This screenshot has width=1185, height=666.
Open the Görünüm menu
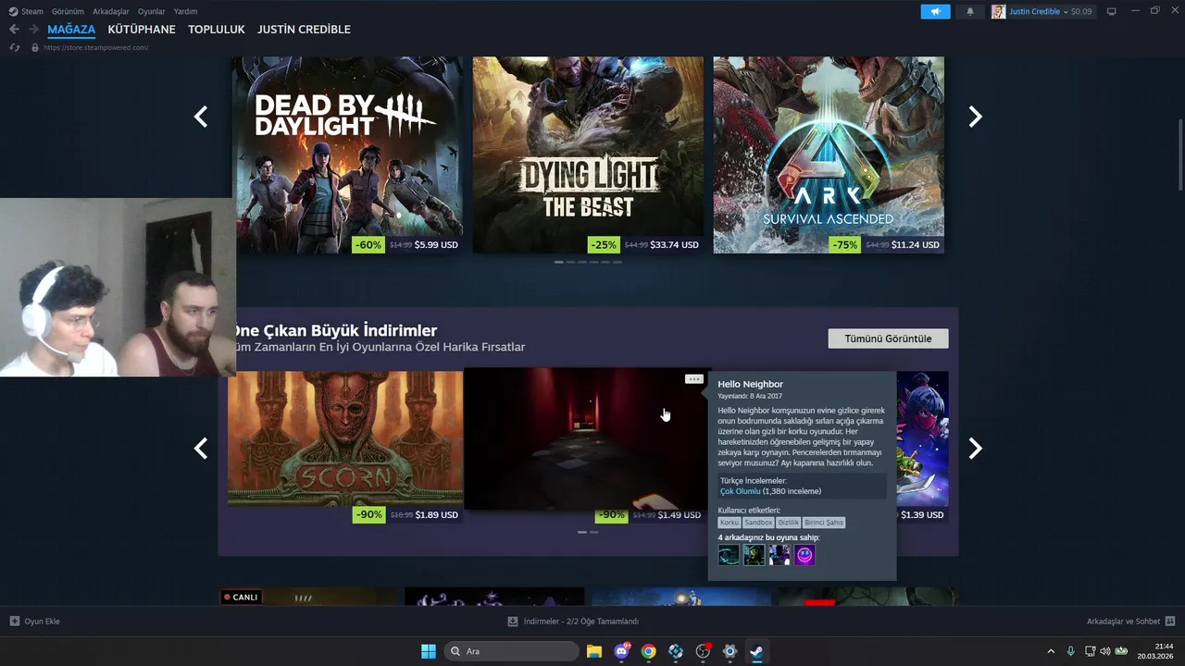click(68, 11)
